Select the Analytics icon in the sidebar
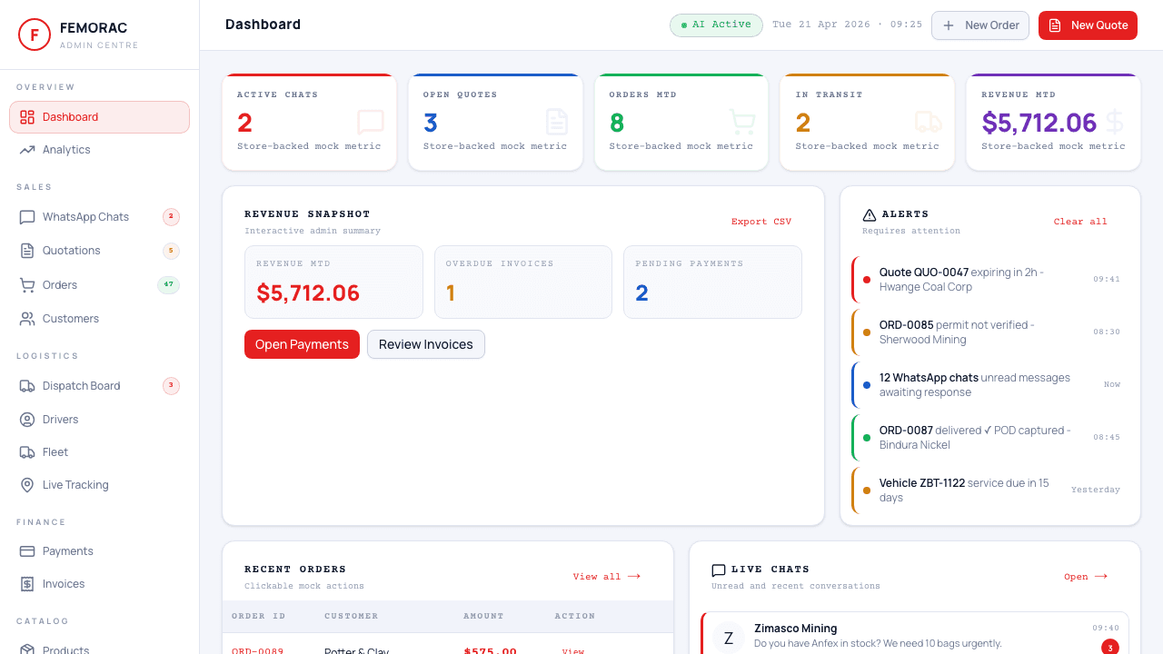The image size is (1163, 654). click(27, 149)
